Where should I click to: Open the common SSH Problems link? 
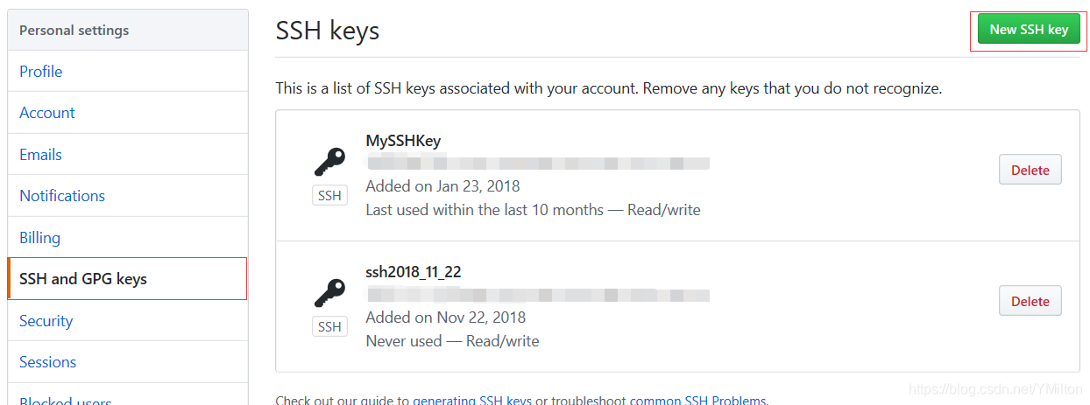click(698, 400)
